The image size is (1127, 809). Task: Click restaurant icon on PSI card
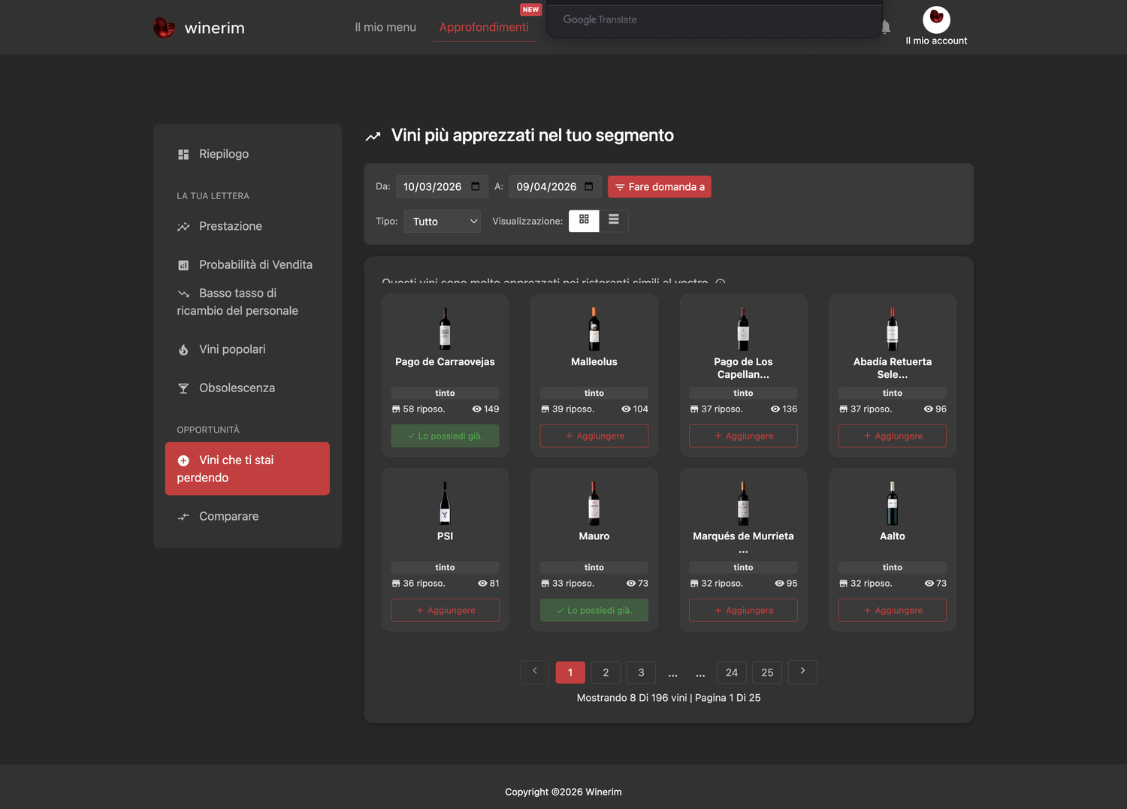tap(396, 584)
